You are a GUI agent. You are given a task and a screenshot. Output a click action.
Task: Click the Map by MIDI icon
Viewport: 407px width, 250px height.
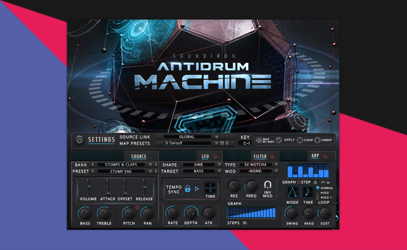click(x=259, y=140)
